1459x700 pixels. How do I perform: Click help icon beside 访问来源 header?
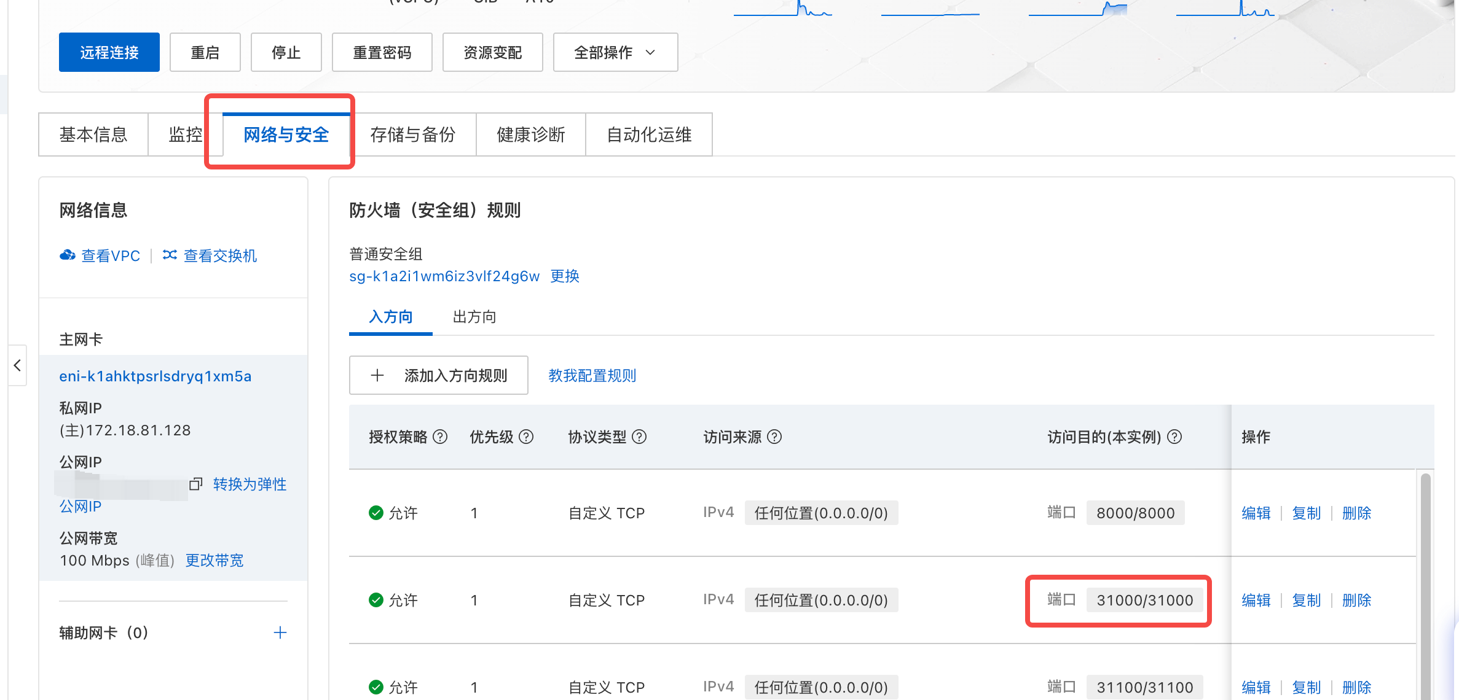tap(774, 437)
